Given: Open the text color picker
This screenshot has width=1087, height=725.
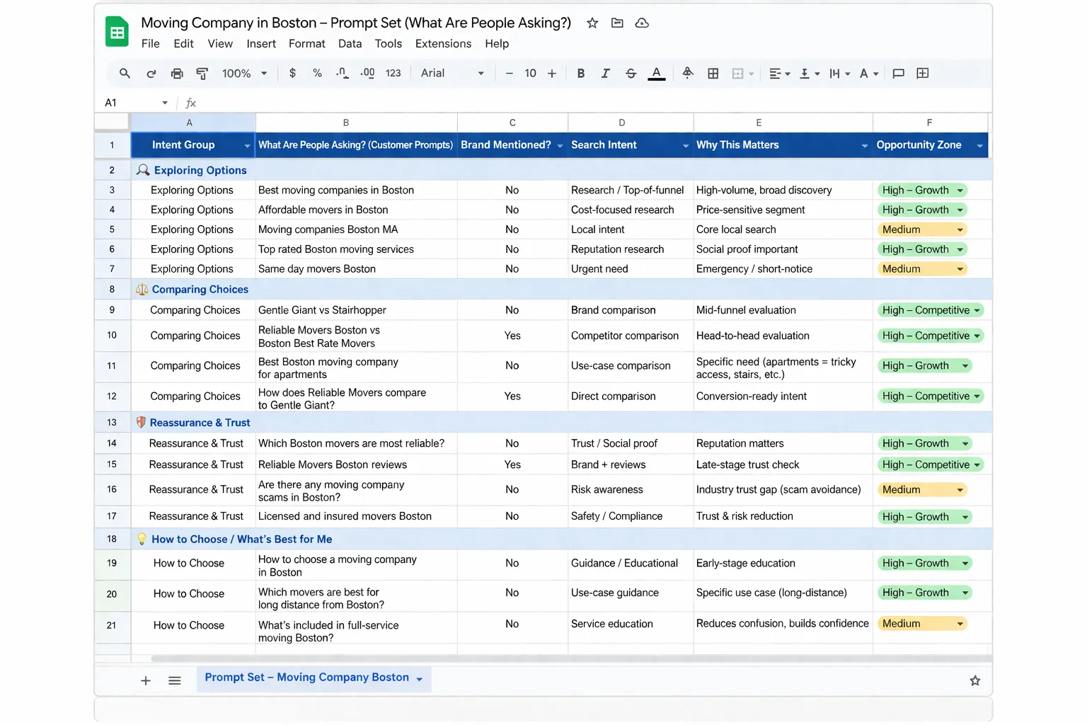Looking at the screenshot, I should 656,74.
